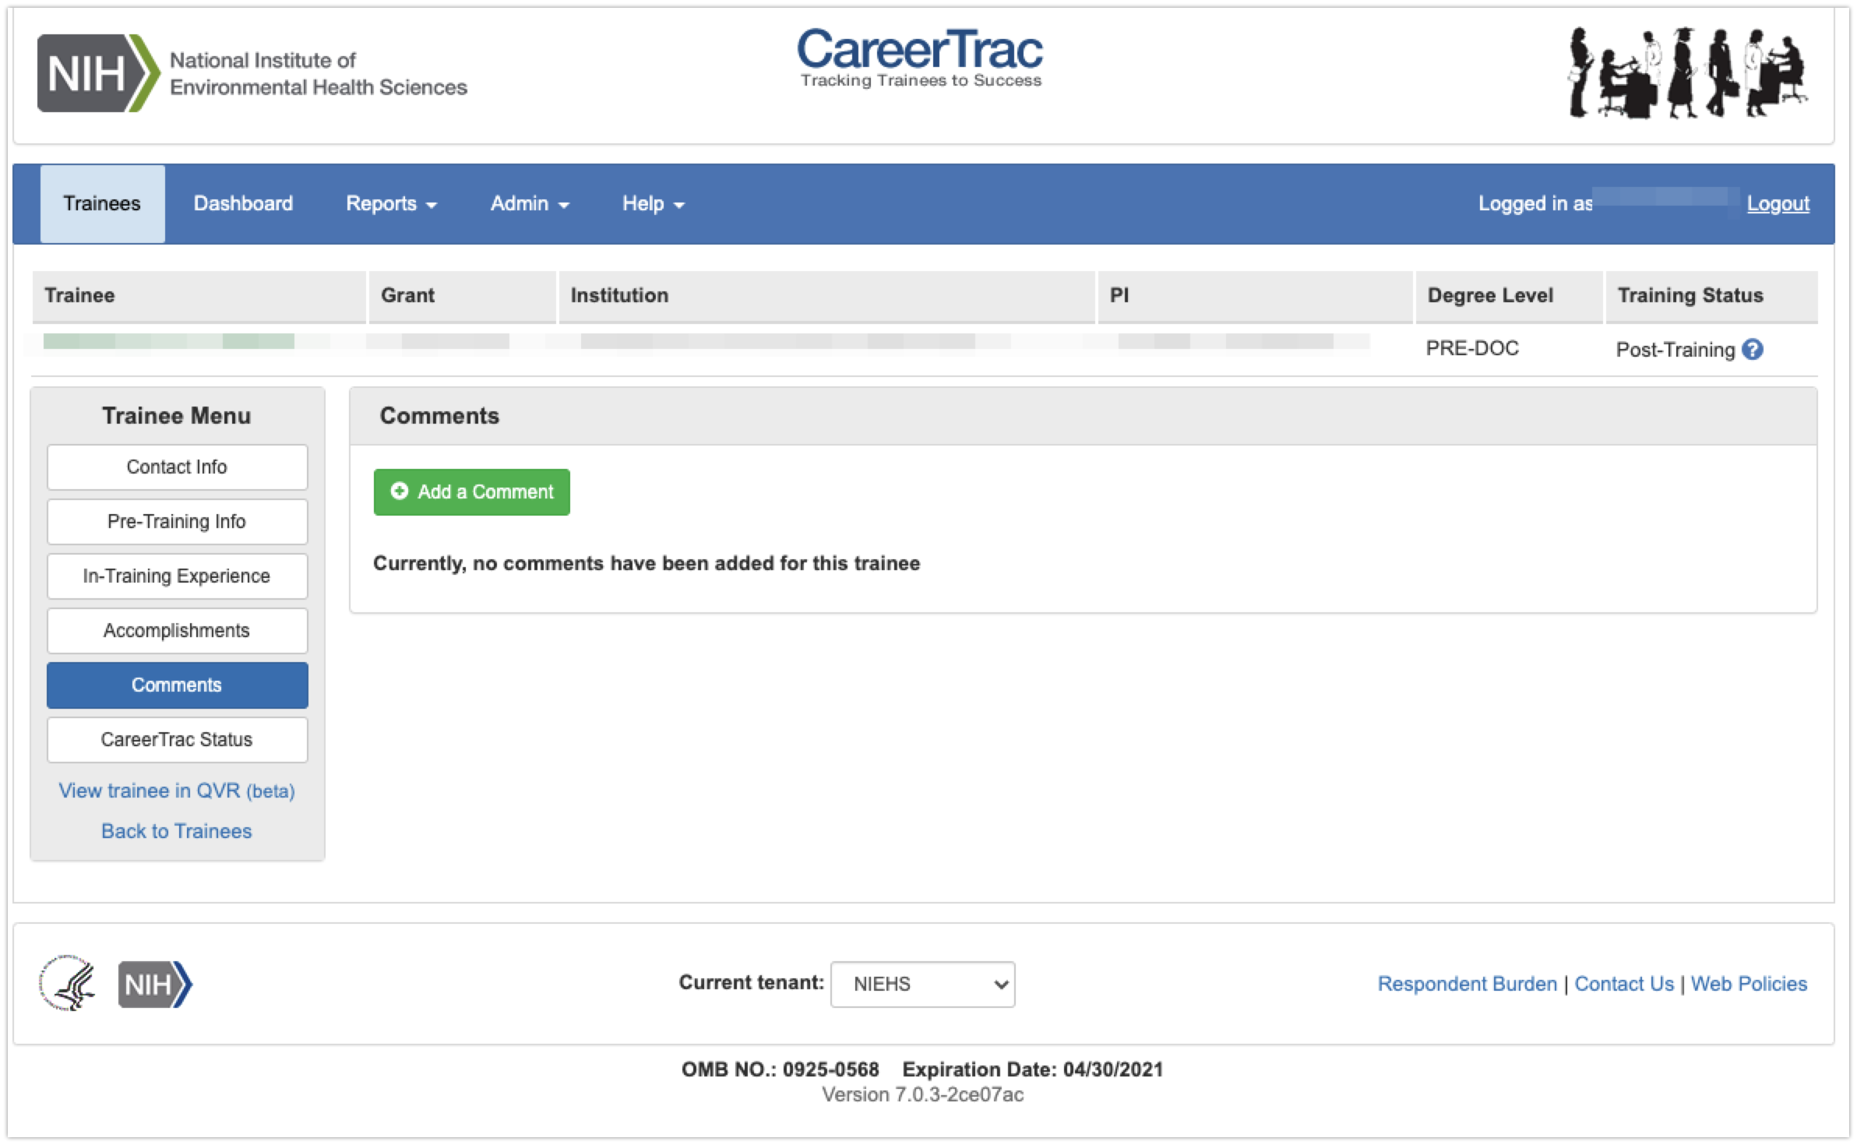
Task: Open CareerTrac Status section
Action: (x=177, y=740)
